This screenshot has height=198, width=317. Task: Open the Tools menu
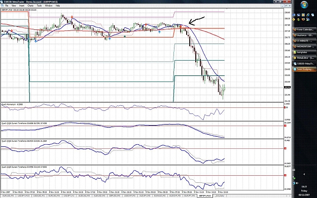tap(39, 6)
